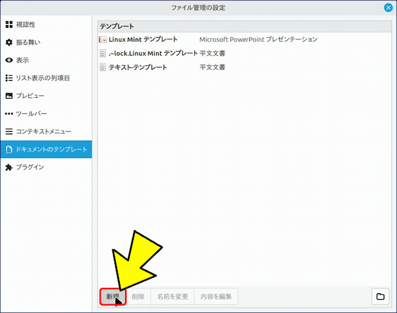The image size is (397, 313).
Task: Click the 新規 button
Action: [x=113, y=296]
